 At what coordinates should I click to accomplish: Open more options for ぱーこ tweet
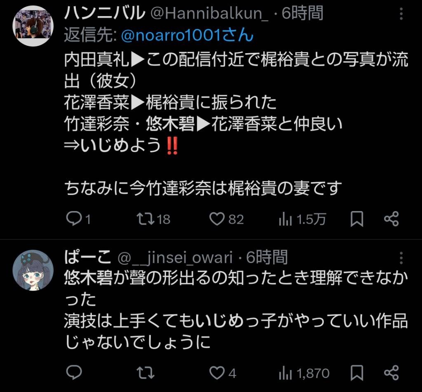(x=401, y=258)
